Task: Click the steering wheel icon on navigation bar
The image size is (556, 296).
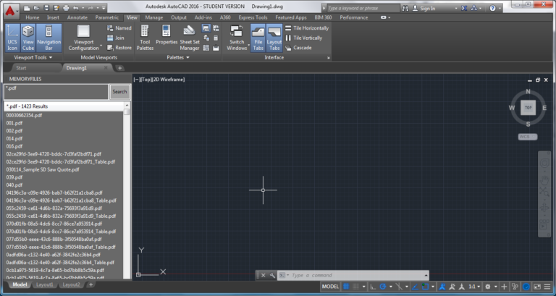Action: point(544,163)
